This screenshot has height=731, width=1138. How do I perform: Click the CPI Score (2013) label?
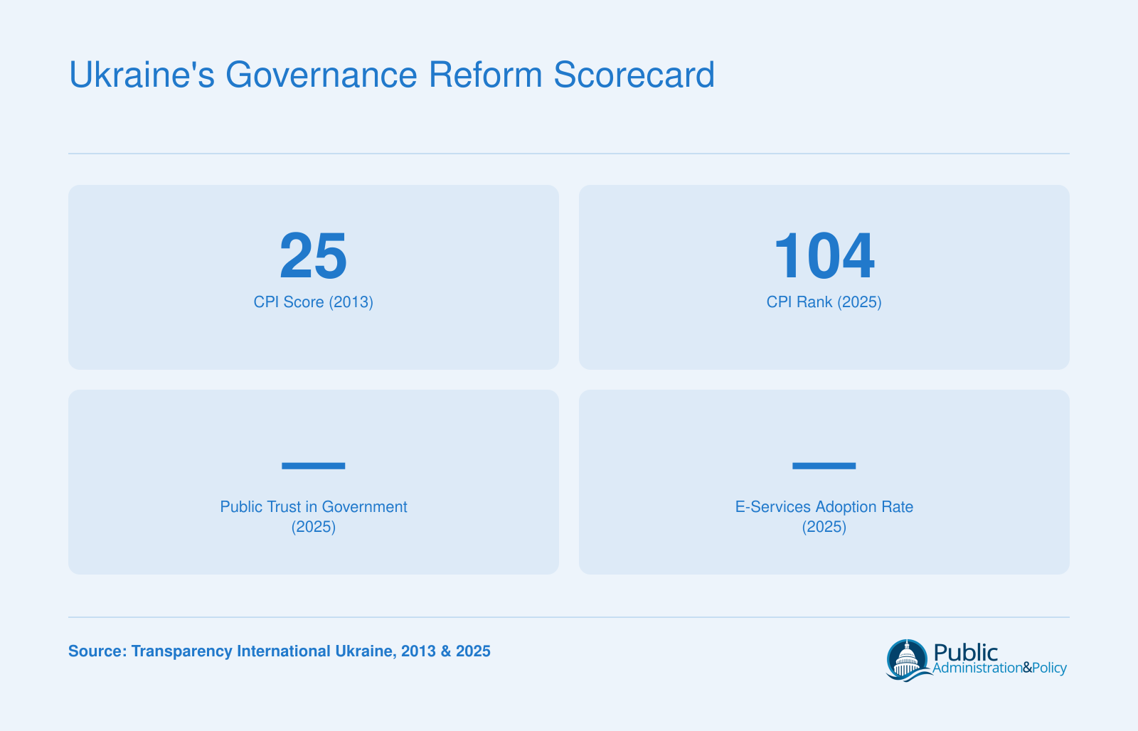click(x=314, y=302)
